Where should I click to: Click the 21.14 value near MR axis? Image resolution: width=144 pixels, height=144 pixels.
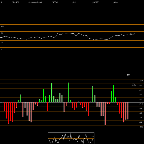pos(134,86)
